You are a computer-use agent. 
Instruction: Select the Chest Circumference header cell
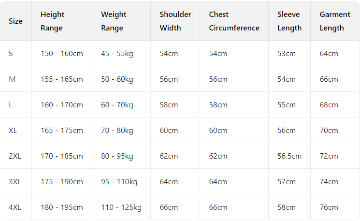point(234,21)
